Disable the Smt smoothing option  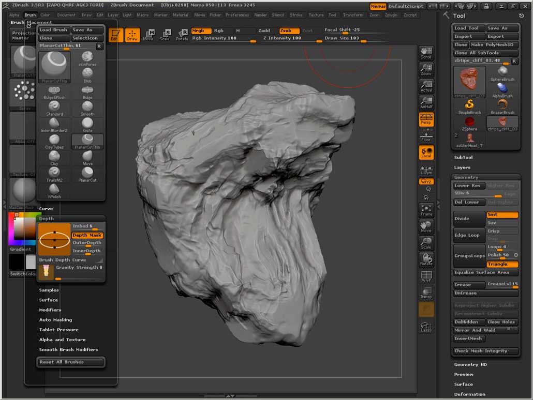click(501, 214)
